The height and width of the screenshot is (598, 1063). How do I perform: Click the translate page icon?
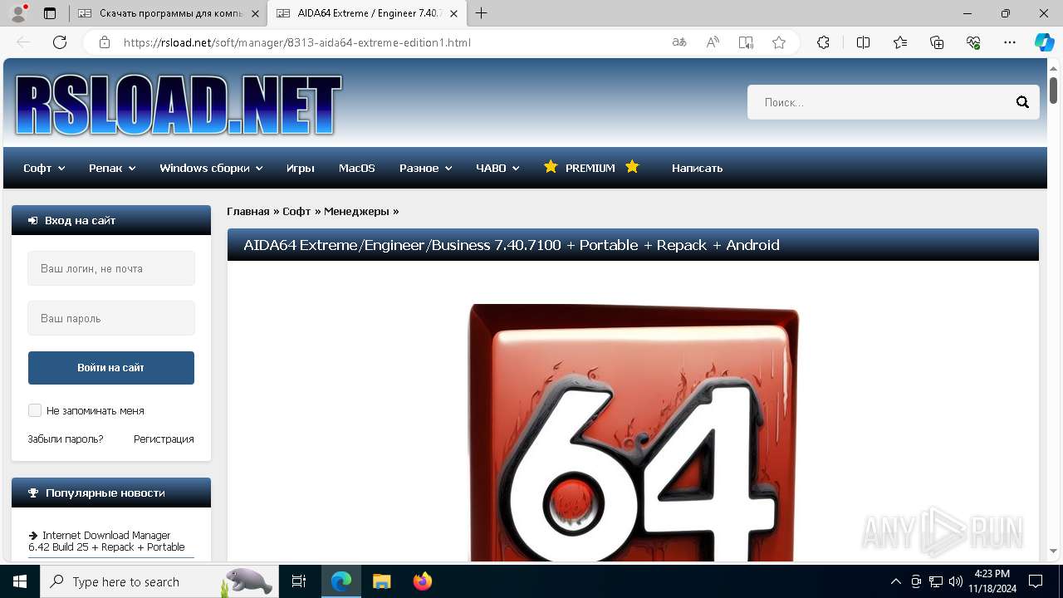pyautogui.click(x=679, y=42)
